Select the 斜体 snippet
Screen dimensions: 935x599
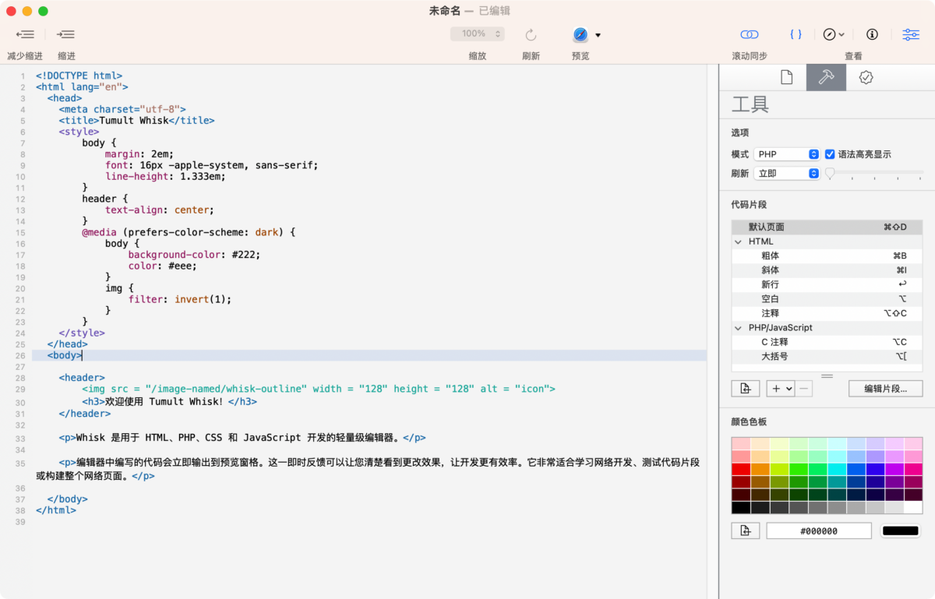click(x=827, y=270)
